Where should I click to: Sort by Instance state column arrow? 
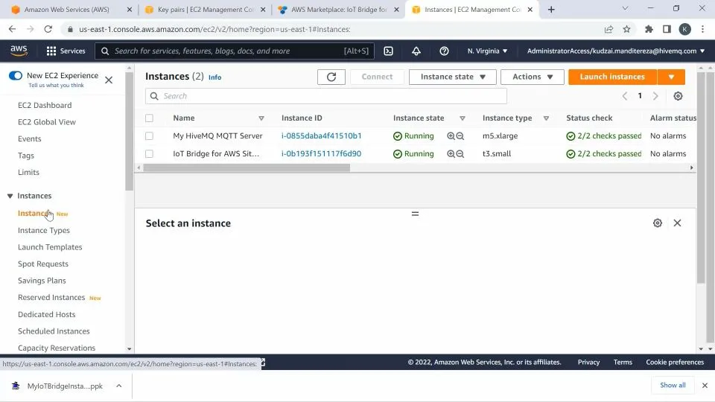(x=462, y=118)
